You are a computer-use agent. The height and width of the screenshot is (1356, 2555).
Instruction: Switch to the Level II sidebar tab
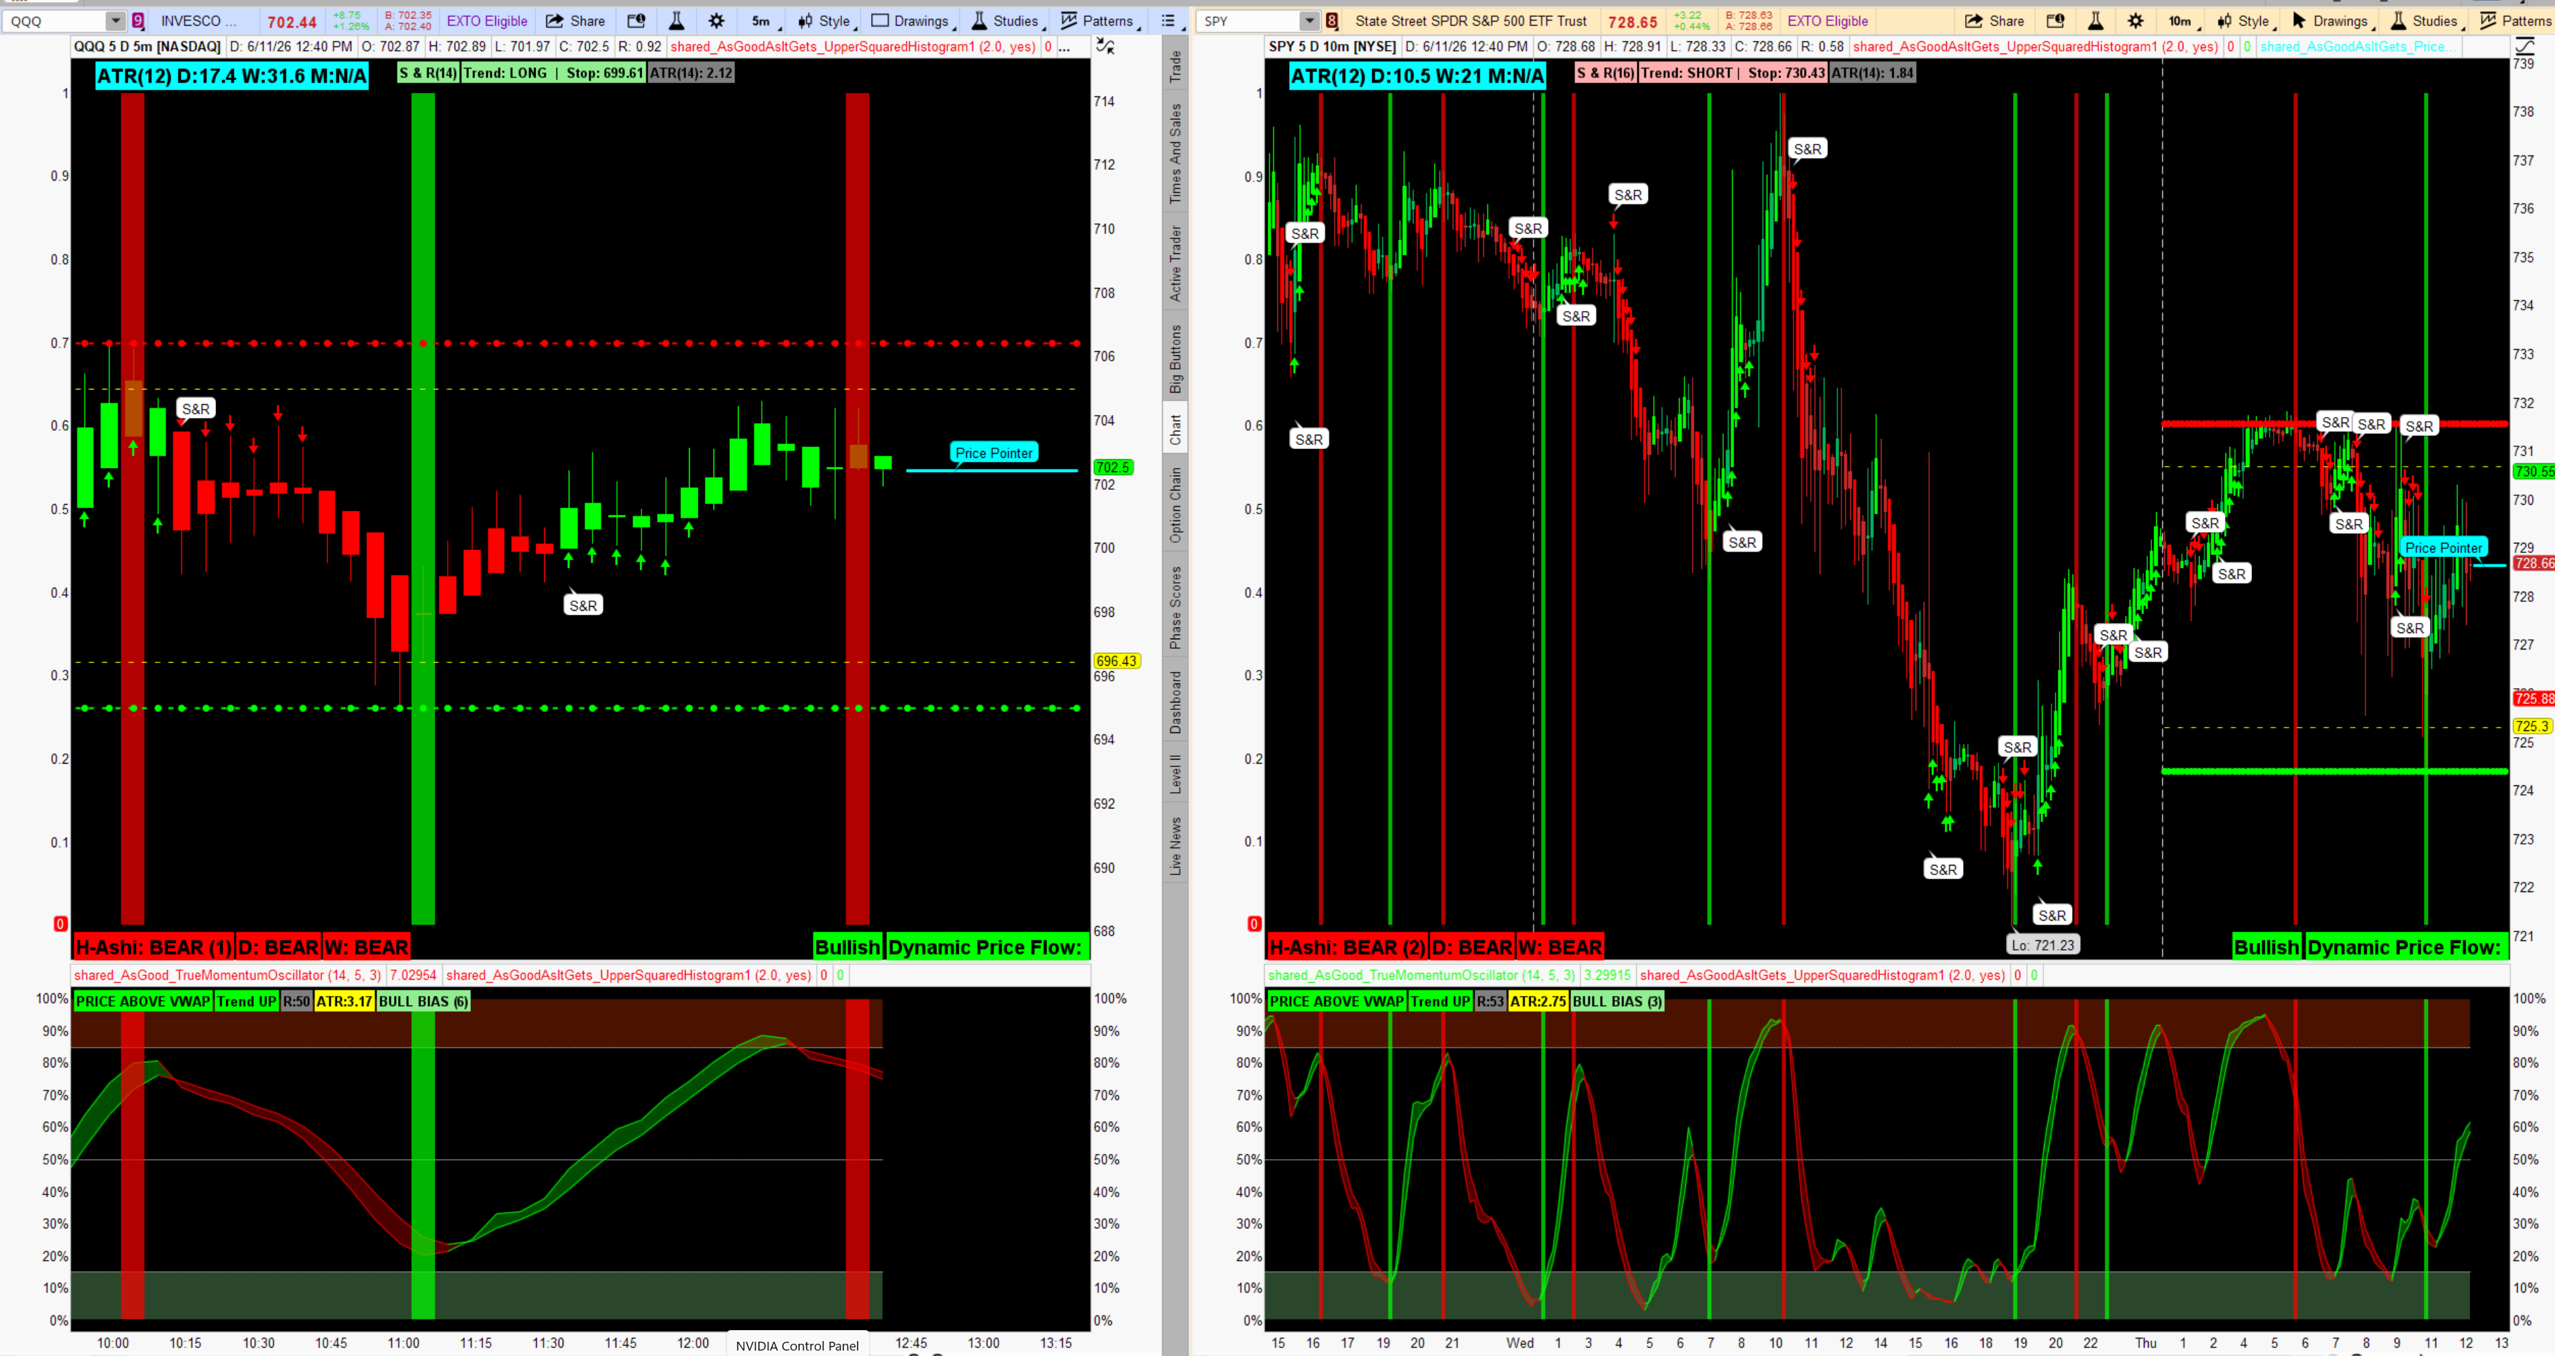(x=1176, y=774)
